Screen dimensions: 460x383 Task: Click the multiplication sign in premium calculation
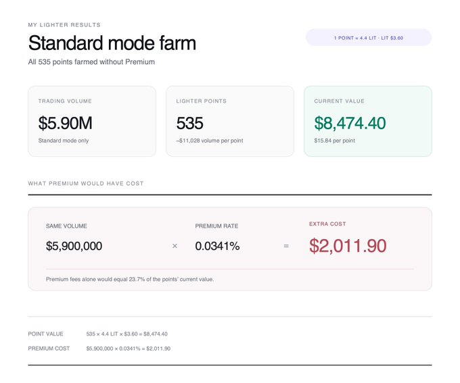click(175, 246)
